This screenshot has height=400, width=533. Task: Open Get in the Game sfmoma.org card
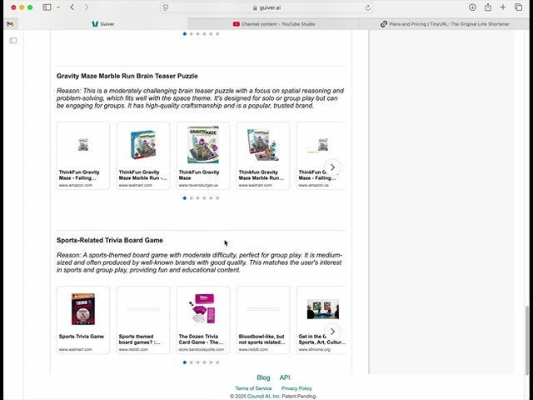[321, 320]
